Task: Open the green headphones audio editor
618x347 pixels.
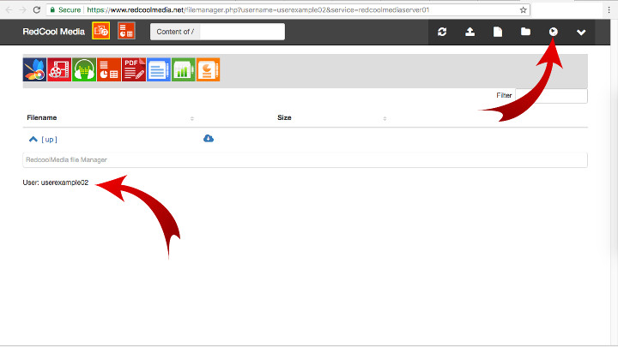Action: [x=84, y=70]
